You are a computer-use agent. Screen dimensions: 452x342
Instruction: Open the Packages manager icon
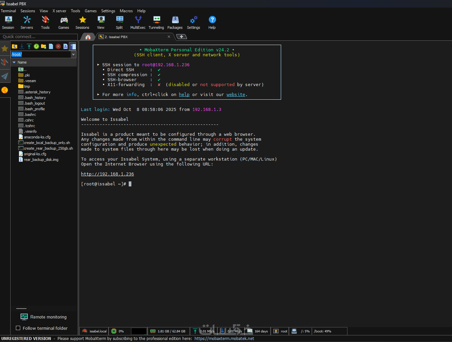click(175, 23)
